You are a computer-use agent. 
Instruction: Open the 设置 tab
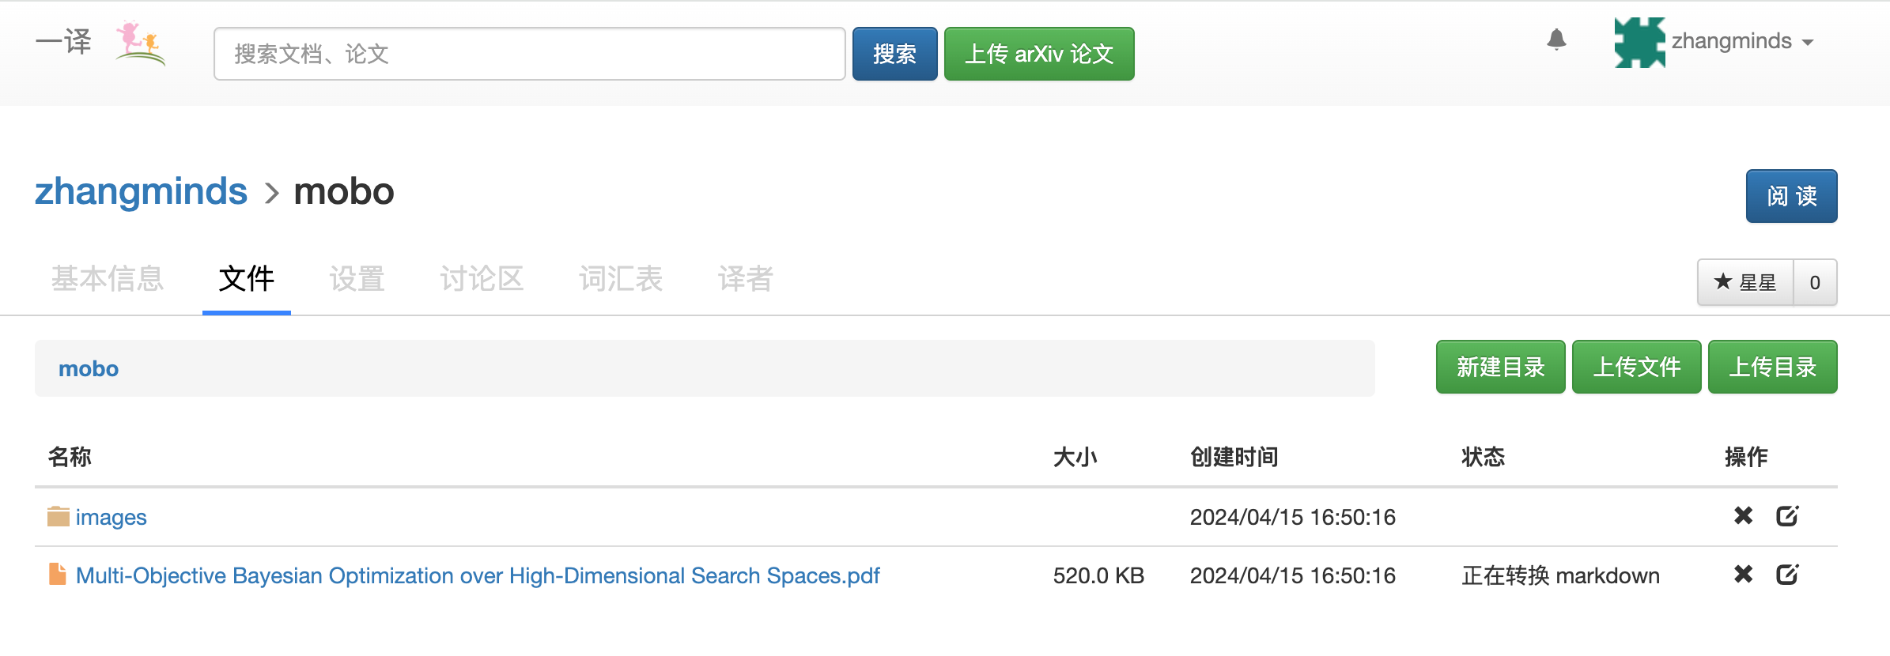357,279
